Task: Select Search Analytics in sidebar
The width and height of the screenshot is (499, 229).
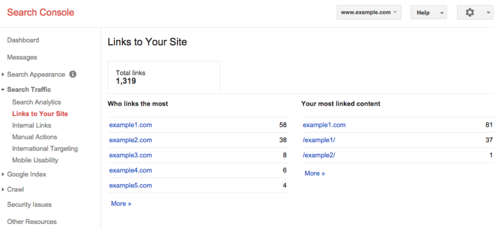Action: coord(37,102)
